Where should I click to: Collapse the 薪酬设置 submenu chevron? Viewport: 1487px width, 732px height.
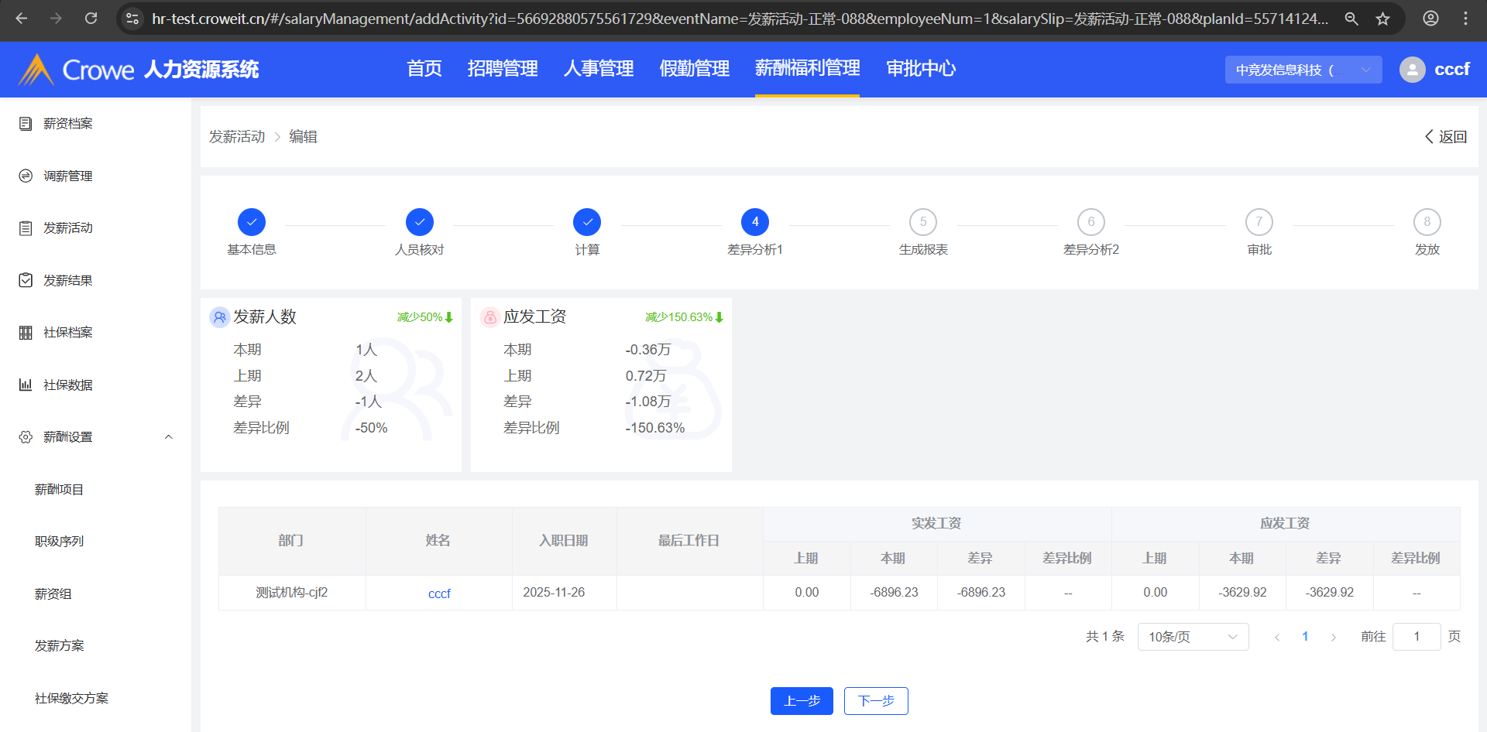169,437
